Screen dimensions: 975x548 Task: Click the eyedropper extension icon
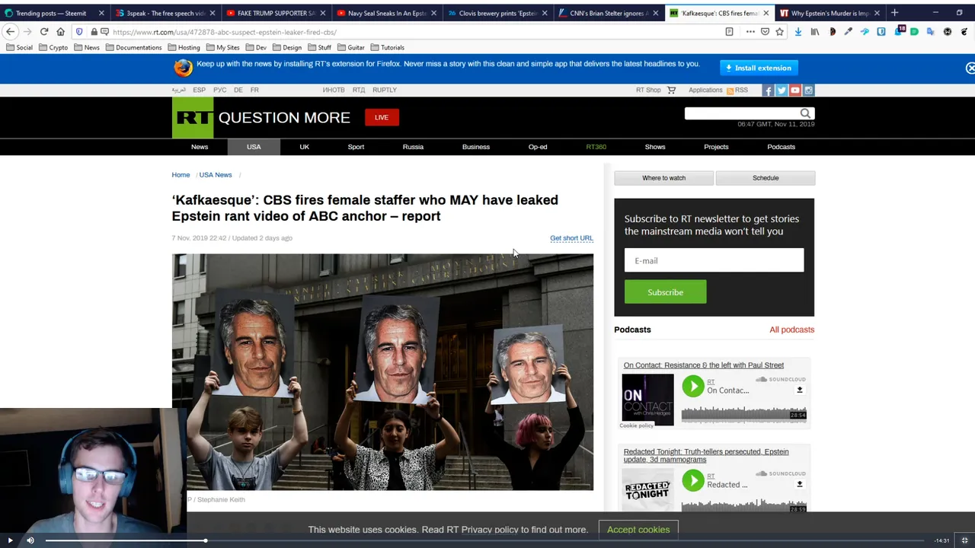(848, 32)
